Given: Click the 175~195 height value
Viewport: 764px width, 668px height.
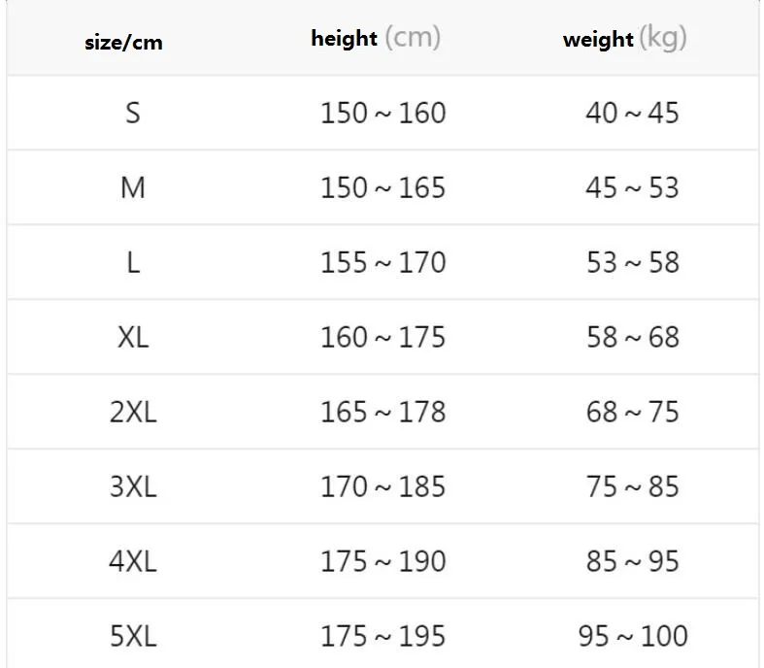Looking at the screenshot, I should pyautogui.click(x=382, y=636).
